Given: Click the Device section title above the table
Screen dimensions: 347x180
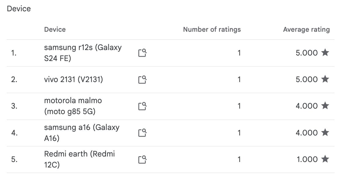Looking at the screenshot, I should point(19,9).
